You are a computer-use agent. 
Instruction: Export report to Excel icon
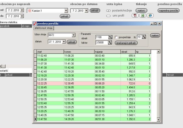(142, 15)
